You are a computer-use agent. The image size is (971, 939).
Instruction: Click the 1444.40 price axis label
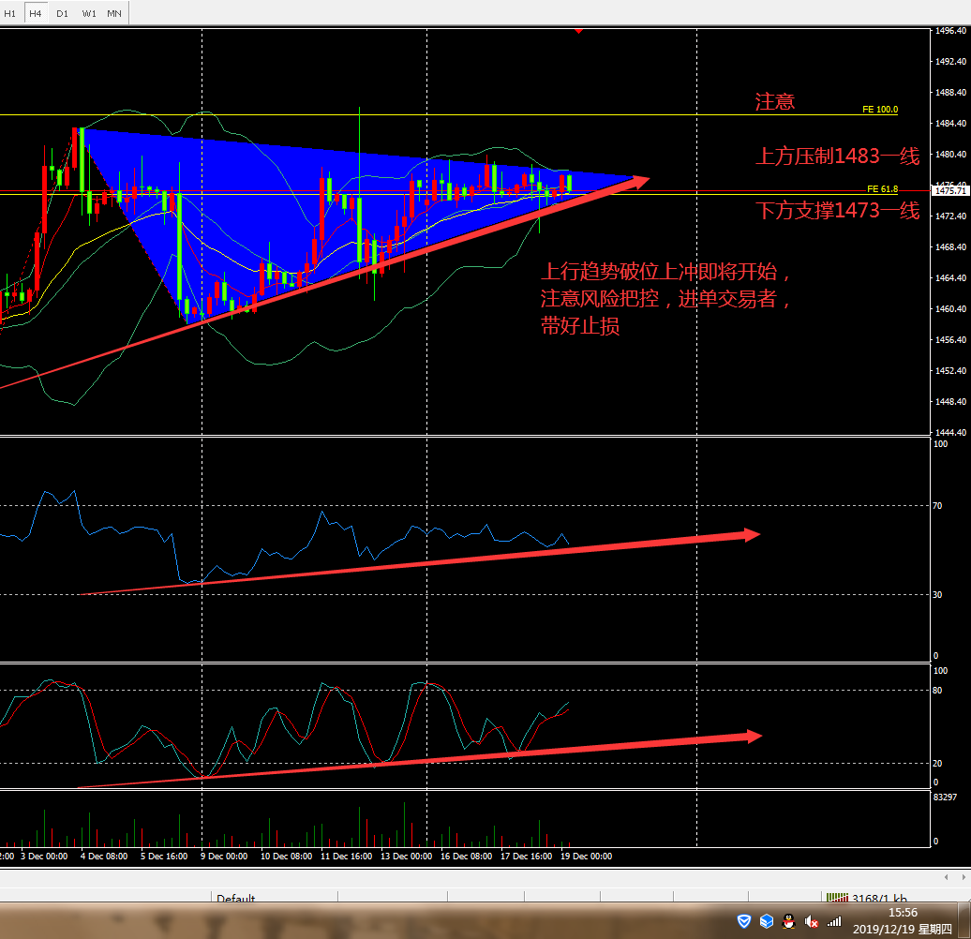(x=950, y=432)
